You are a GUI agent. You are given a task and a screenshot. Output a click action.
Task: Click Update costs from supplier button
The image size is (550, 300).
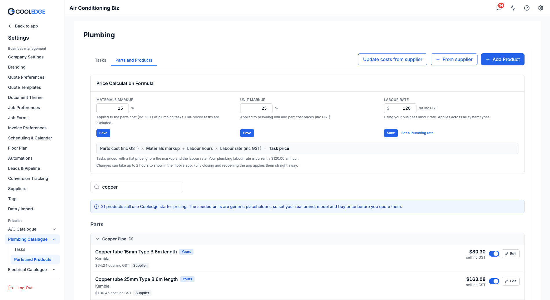click(393, 59)
